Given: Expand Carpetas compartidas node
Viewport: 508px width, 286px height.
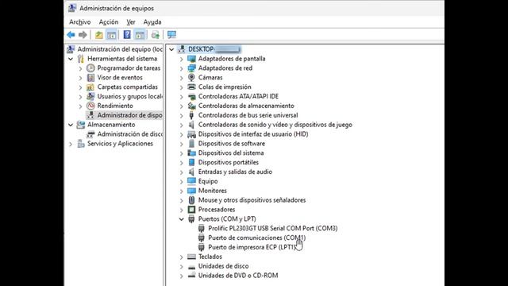Looking at the screenshot, I should 80,87.
